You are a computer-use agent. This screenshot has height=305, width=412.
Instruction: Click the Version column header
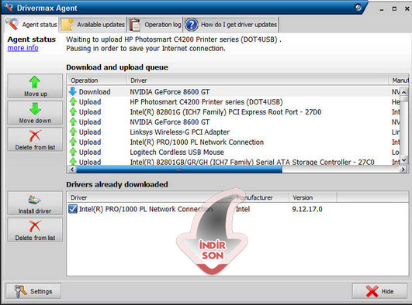tap(313, 197)
